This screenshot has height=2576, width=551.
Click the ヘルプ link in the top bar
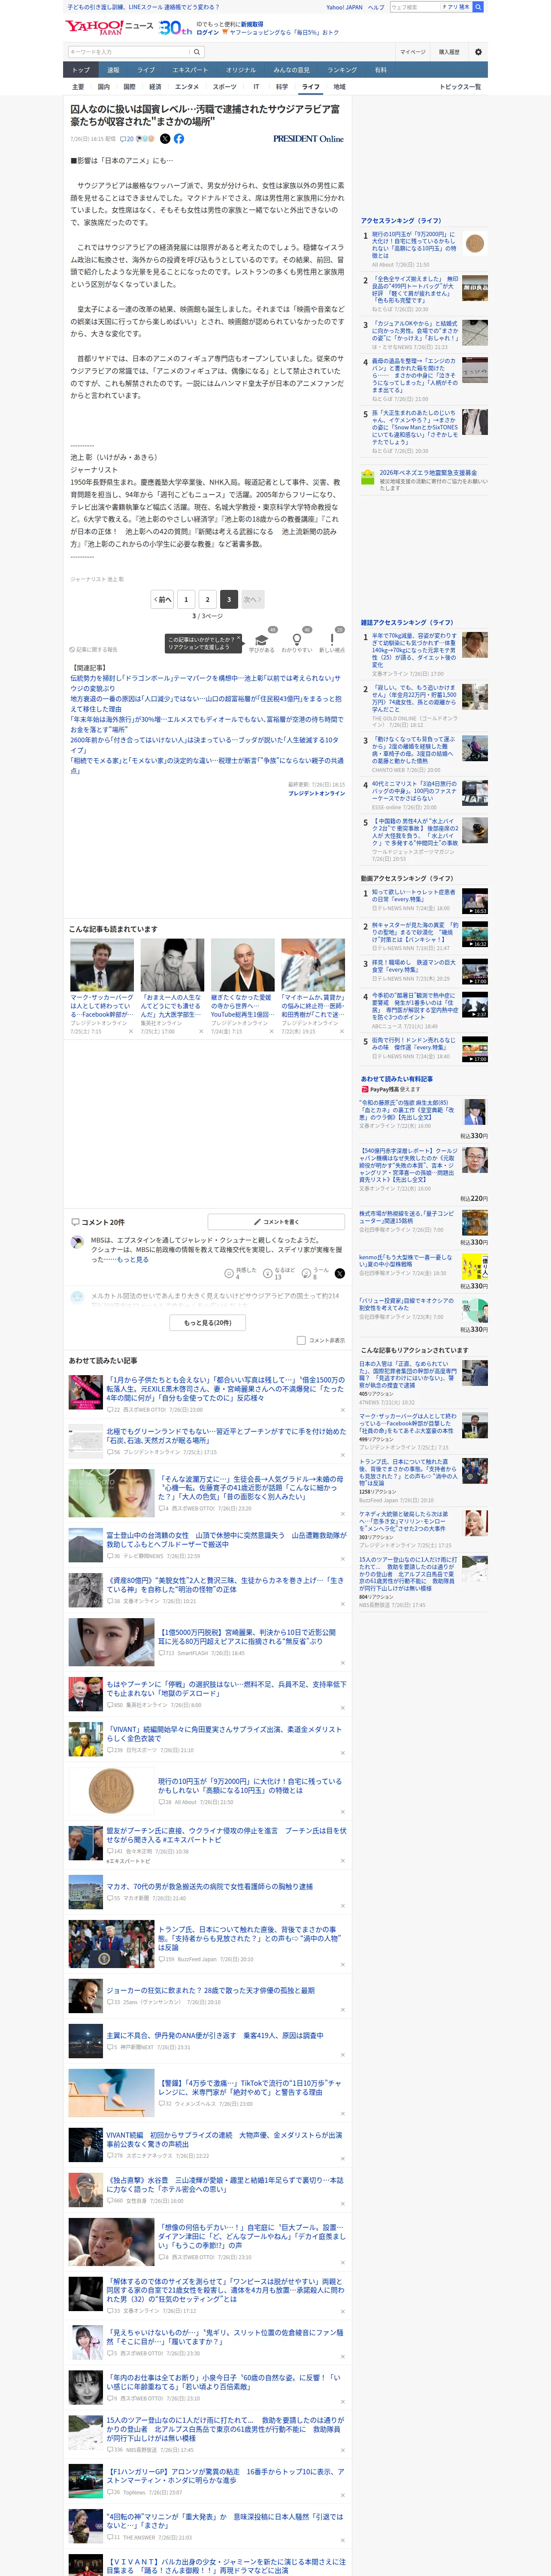pyautogui.click(x=376, y=7)
